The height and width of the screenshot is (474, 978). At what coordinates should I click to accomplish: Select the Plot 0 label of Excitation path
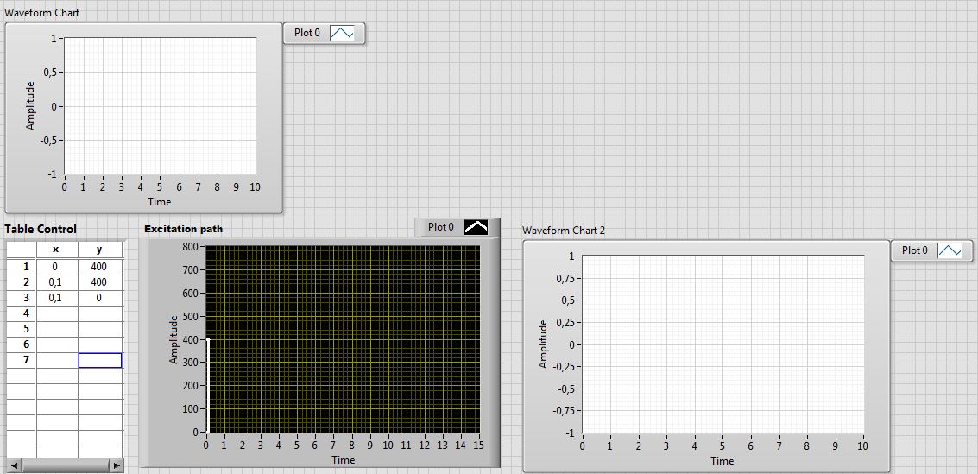coord(440,227)
